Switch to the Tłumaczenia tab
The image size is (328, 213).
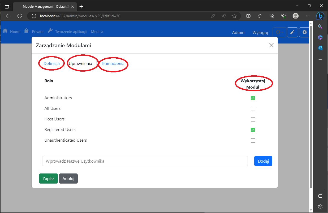coord(112,63)
